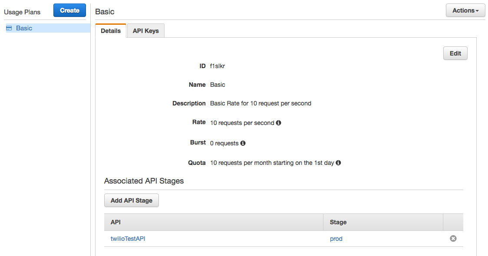This screenshot has height=256, width=488.
Task: Click the Actions caret arrow
Action: tap(477, 11)
